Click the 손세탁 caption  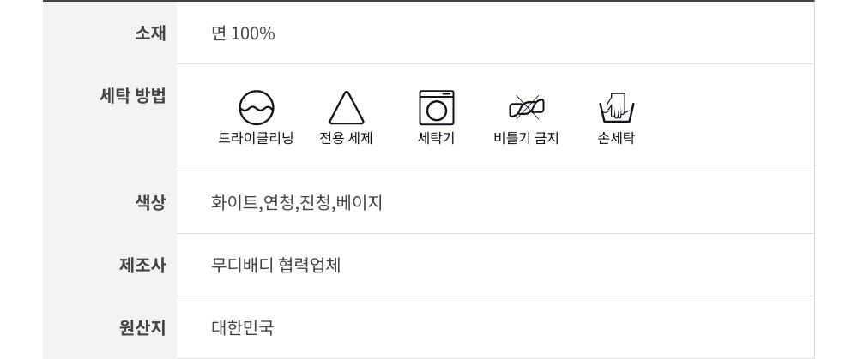[x=617, y=138]
